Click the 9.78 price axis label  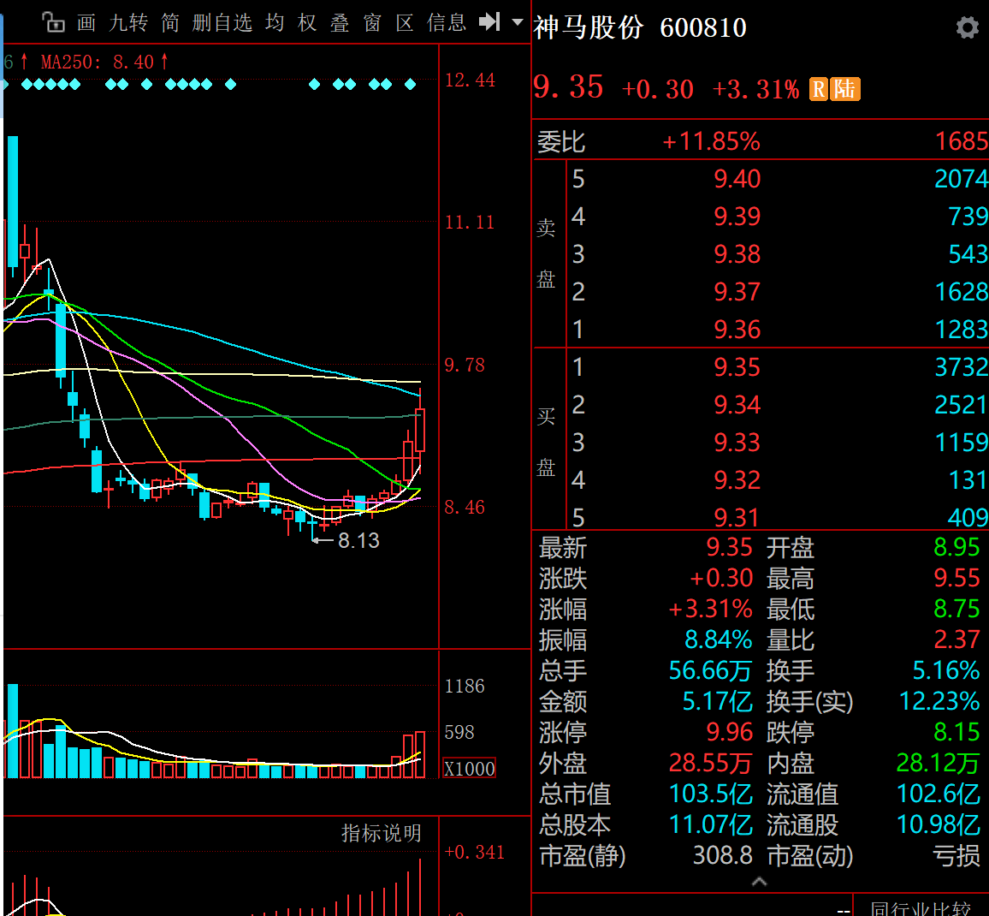[x=465, y=365]
